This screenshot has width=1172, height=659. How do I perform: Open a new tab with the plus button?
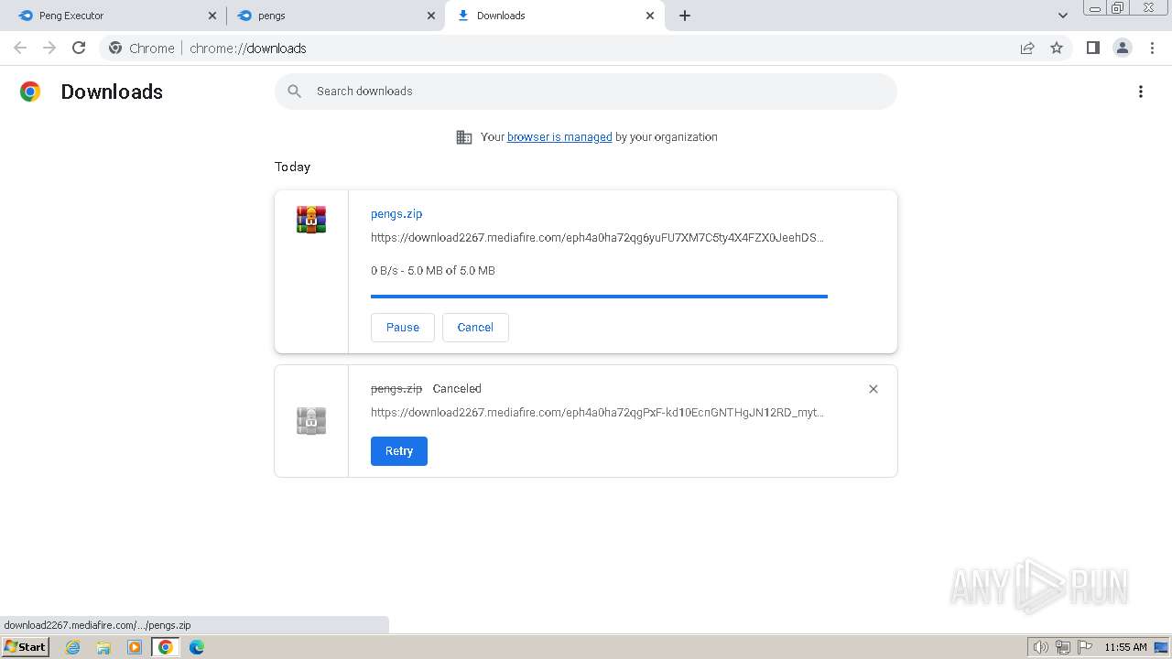(x=685, y=16)
